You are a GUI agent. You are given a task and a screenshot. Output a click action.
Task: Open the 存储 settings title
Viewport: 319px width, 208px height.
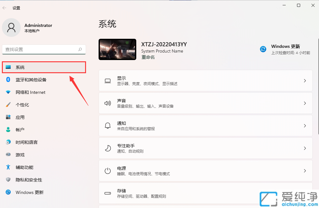pos(122,191)
